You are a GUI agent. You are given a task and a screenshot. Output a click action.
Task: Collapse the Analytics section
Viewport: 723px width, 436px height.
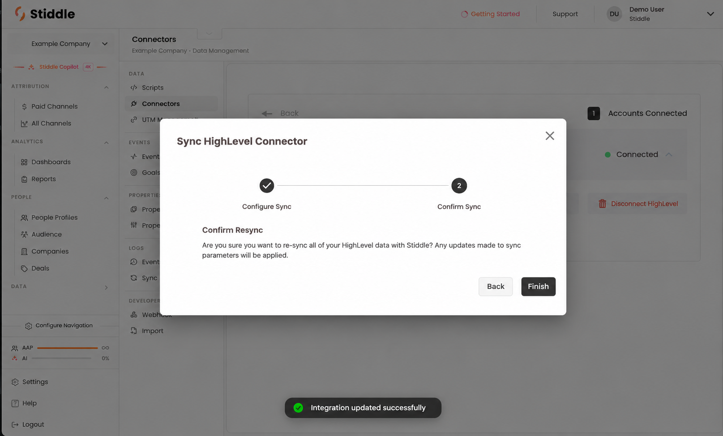coord(106,142)
